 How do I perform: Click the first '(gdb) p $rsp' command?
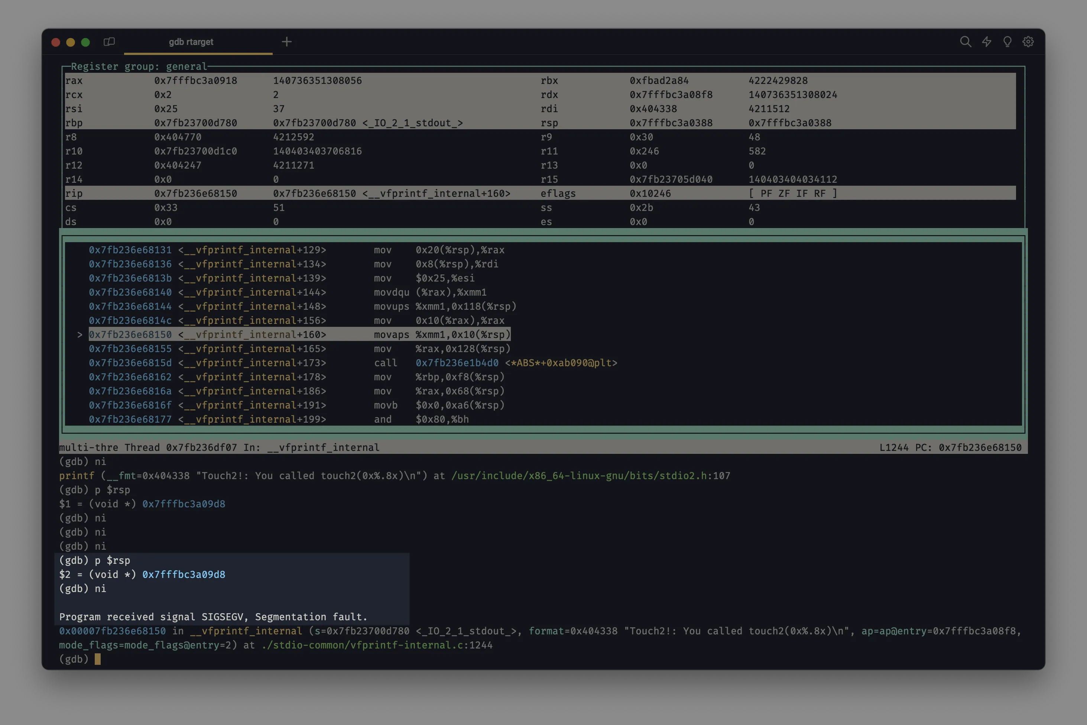(x=95, y=490)
